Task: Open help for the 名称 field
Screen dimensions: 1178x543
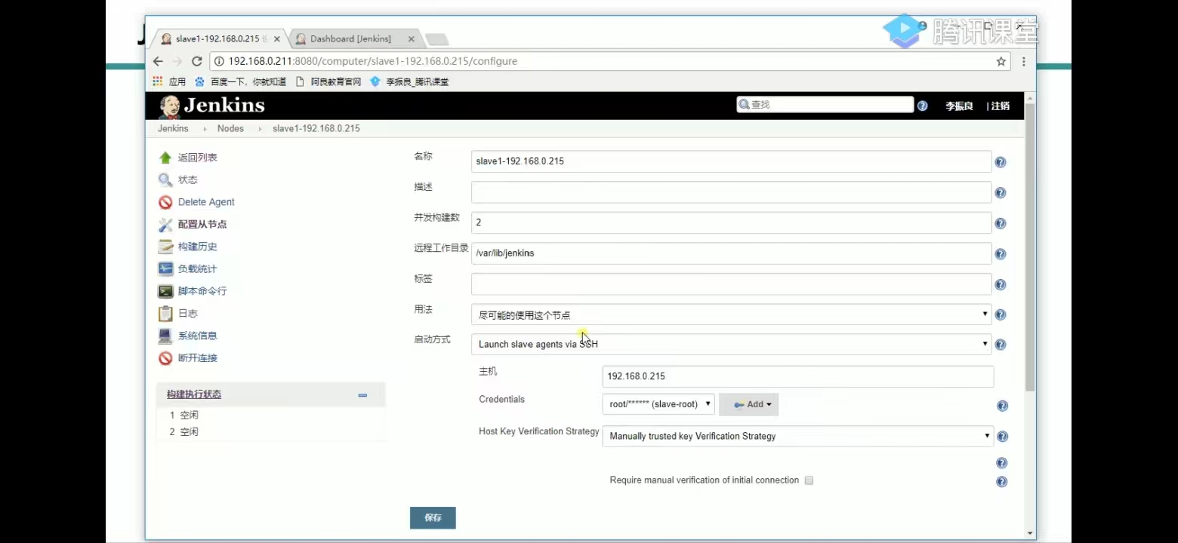Action: tap(1001, 162)
